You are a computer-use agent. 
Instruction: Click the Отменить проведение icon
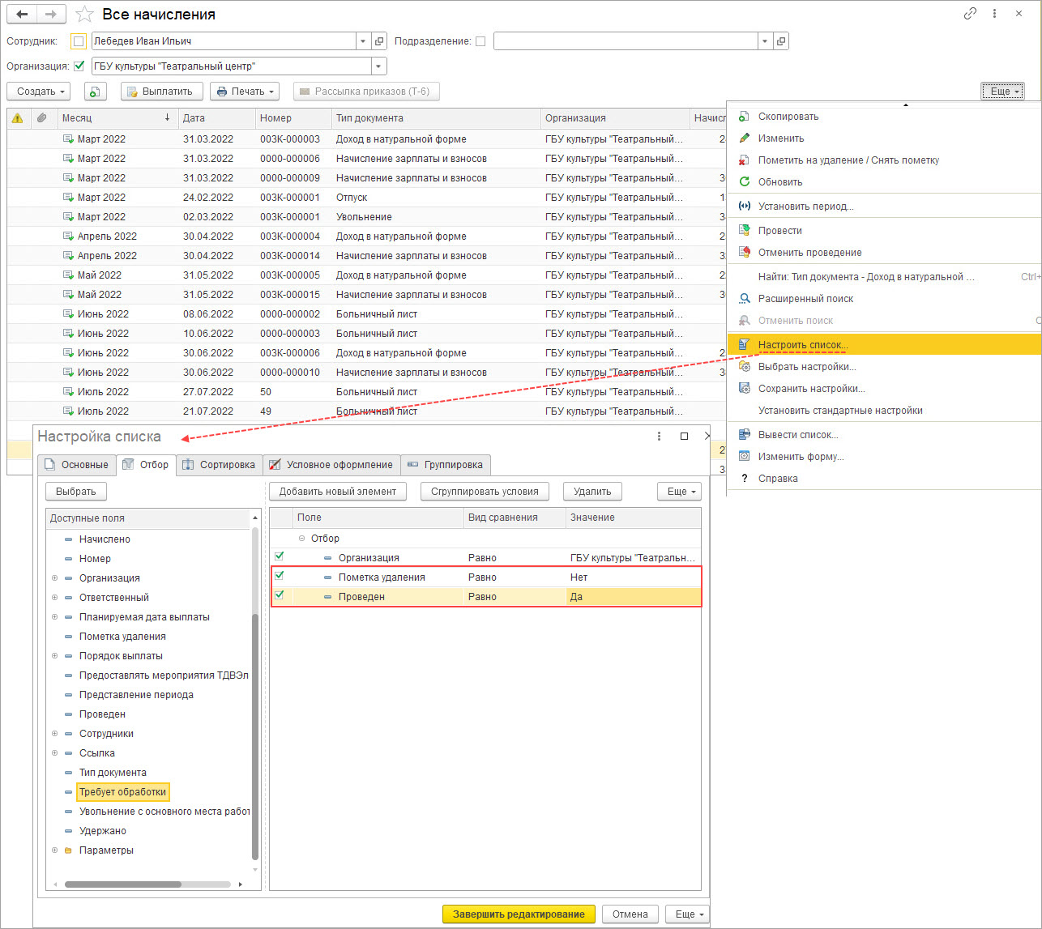(744, 253)
